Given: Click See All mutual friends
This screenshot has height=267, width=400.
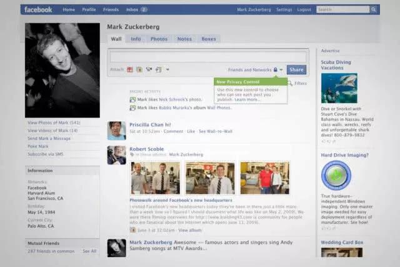Looking at the screenshot, I should 89,251.
